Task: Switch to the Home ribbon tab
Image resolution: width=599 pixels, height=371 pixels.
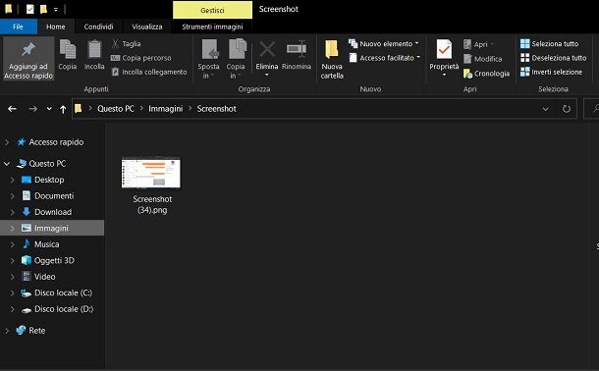Action: coord(55,26)
